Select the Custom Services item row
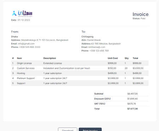159x131 pixels. [x=80, y=68]
